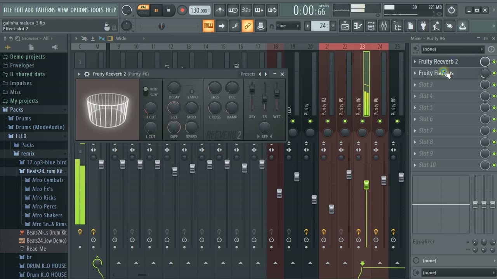Click the tempo field showing 130.000
This screenshot has height=279, width=497.
pyautogui.click(x=200, y=10)
